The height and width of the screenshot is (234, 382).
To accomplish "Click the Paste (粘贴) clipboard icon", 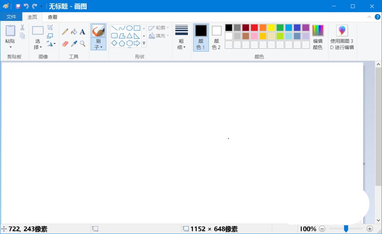I will pos(10,31).
